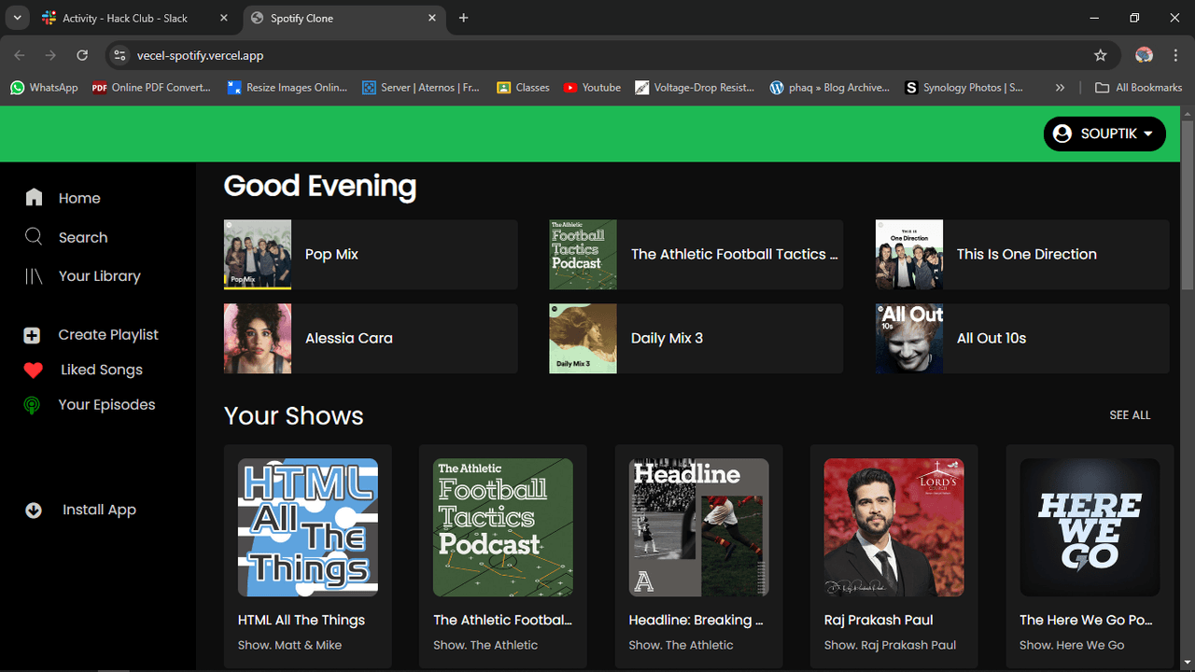Open a new browser tab

pyautogui.click(x=464, y=18)
